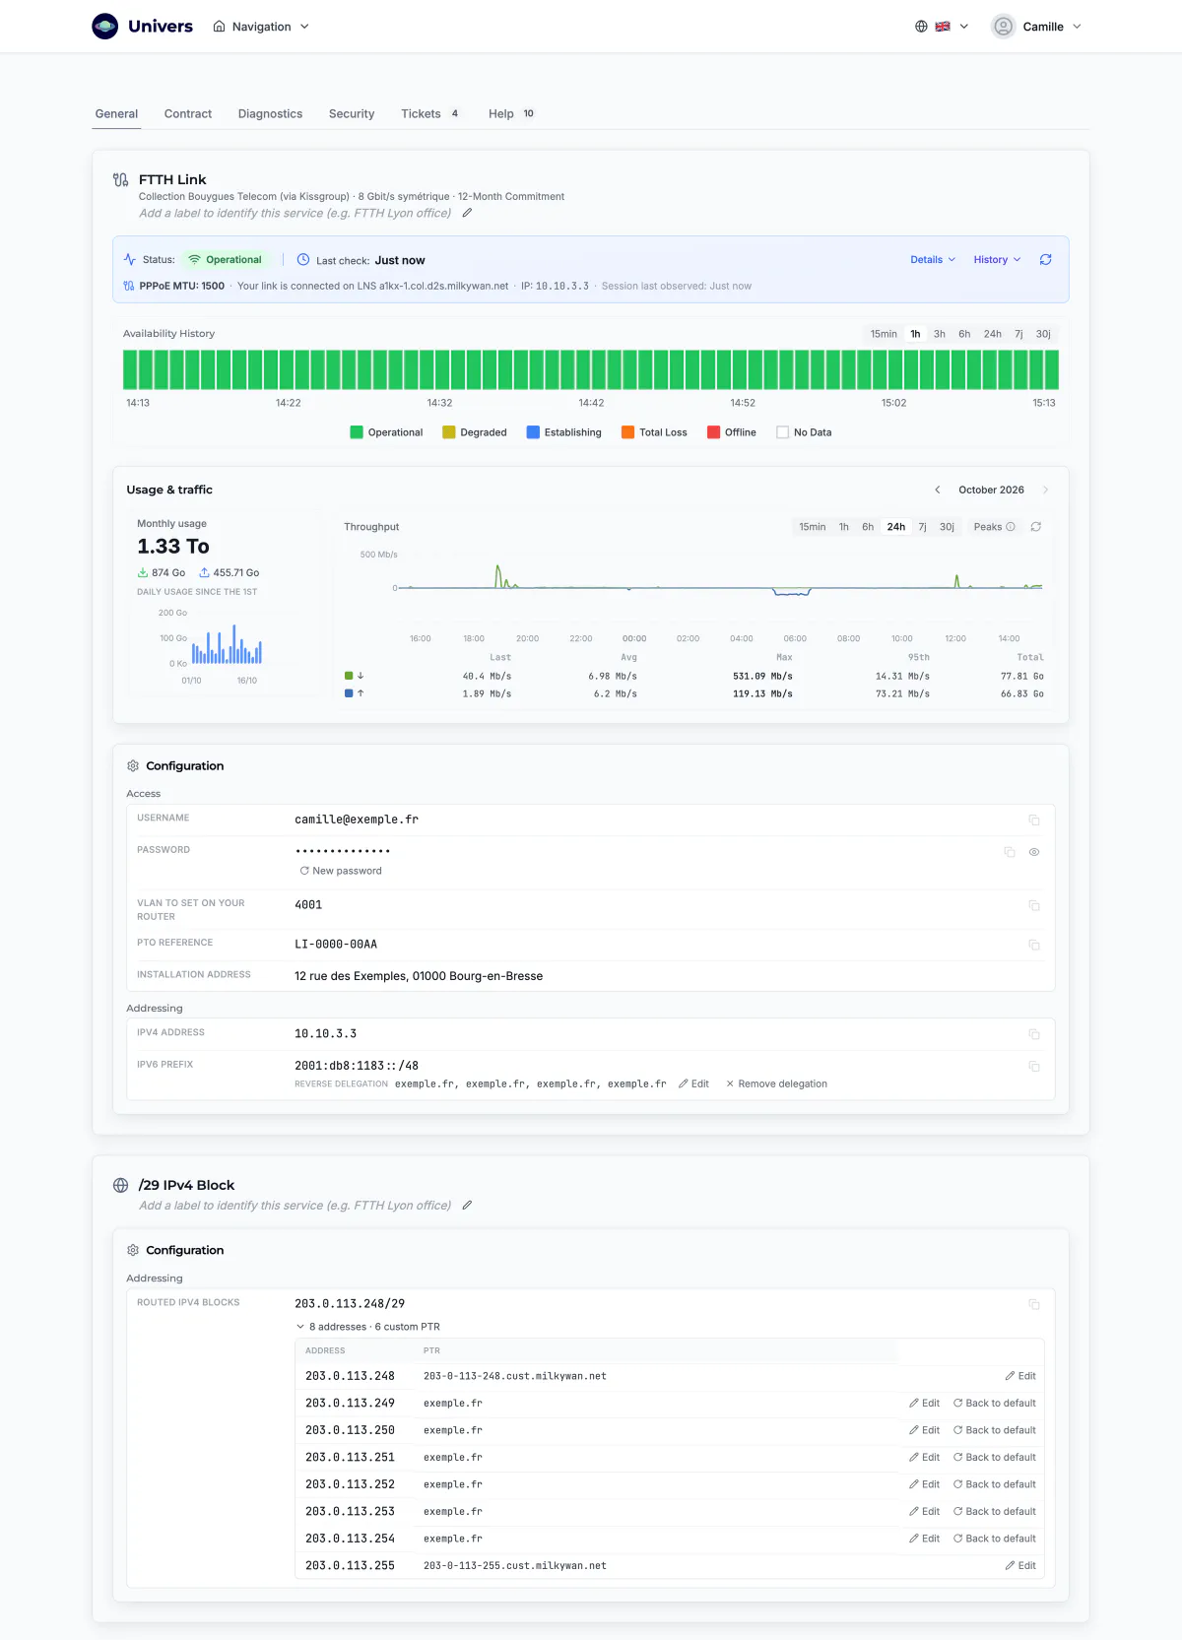This screenshot has height=1640, width=1182.
Task: Edit PTR for 203.0.113.255
Action: (1020, 1565)
